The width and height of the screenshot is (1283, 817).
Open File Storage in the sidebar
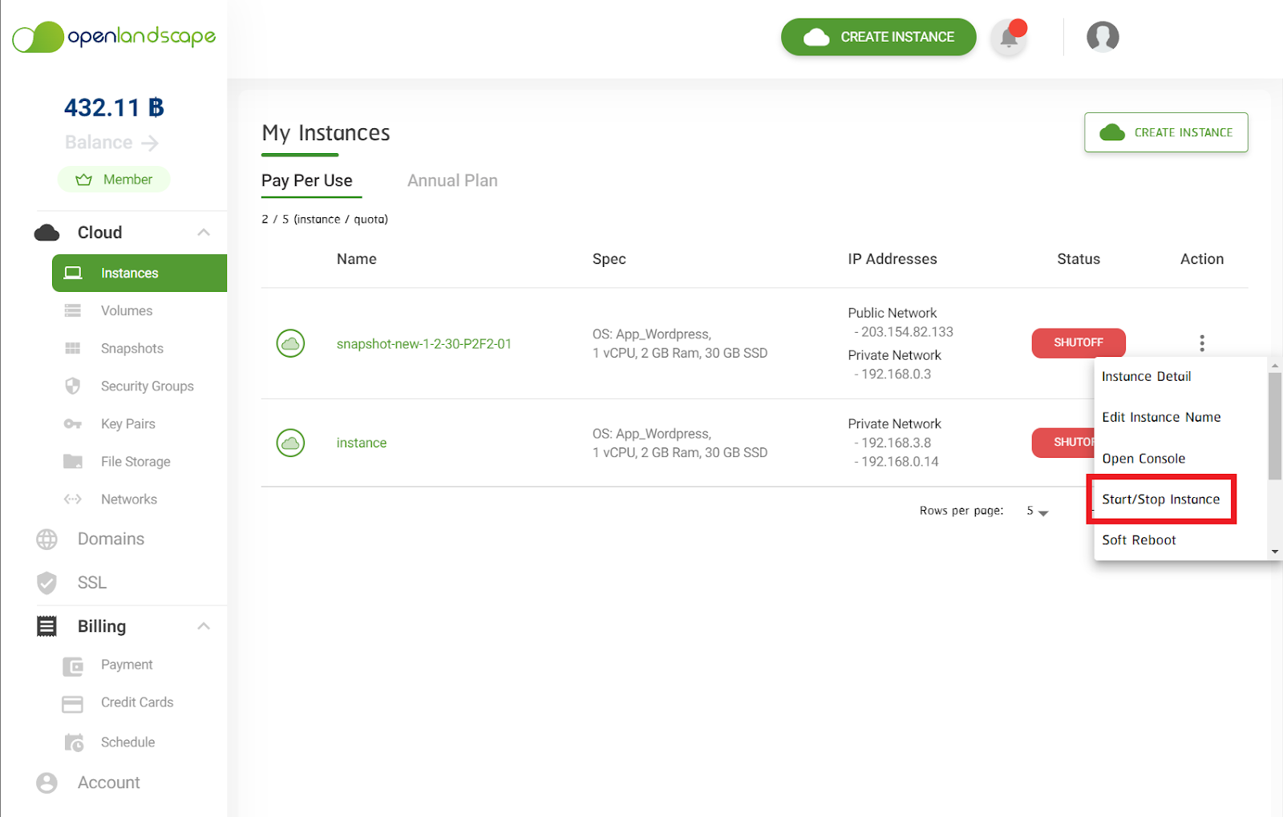pyautogui.click(x=136, y=461)
